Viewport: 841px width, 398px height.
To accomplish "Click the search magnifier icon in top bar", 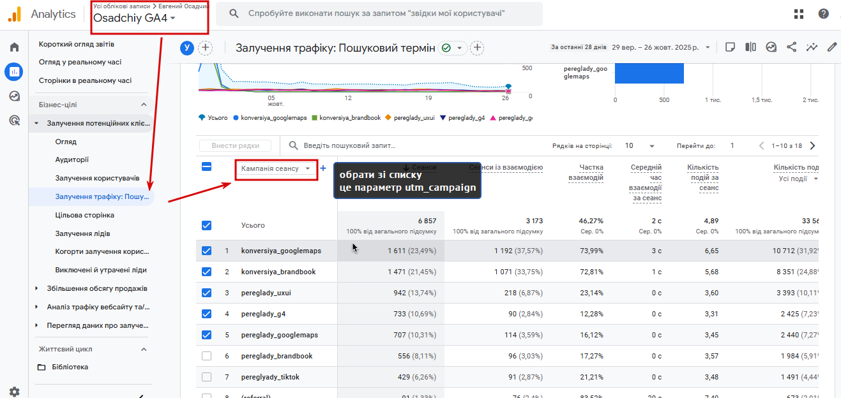I will [234, 14].
